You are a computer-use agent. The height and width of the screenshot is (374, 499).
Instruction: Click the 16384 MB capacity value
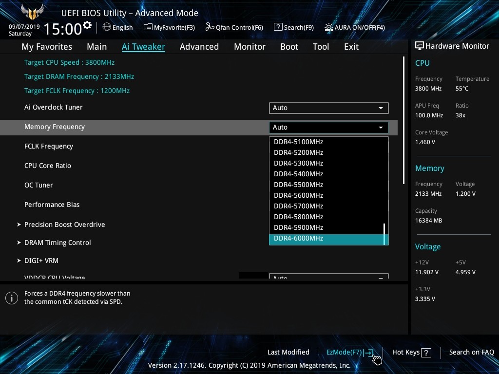pos(428,221)
